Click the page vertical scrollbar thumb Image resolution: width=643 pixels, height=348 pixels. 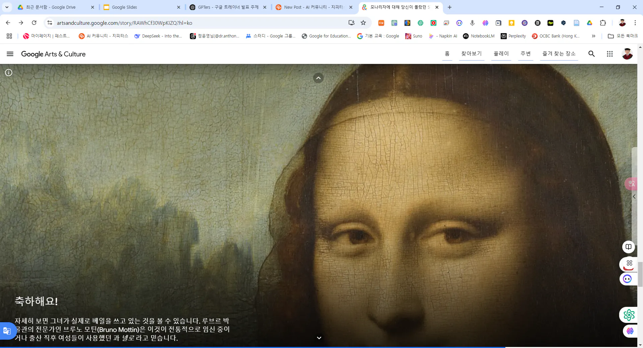point(640,274)
